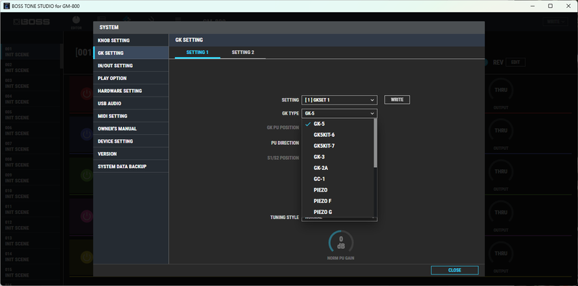Choose PIEZO from GK type list
The image size is (578, 286).
coord(338,190)
